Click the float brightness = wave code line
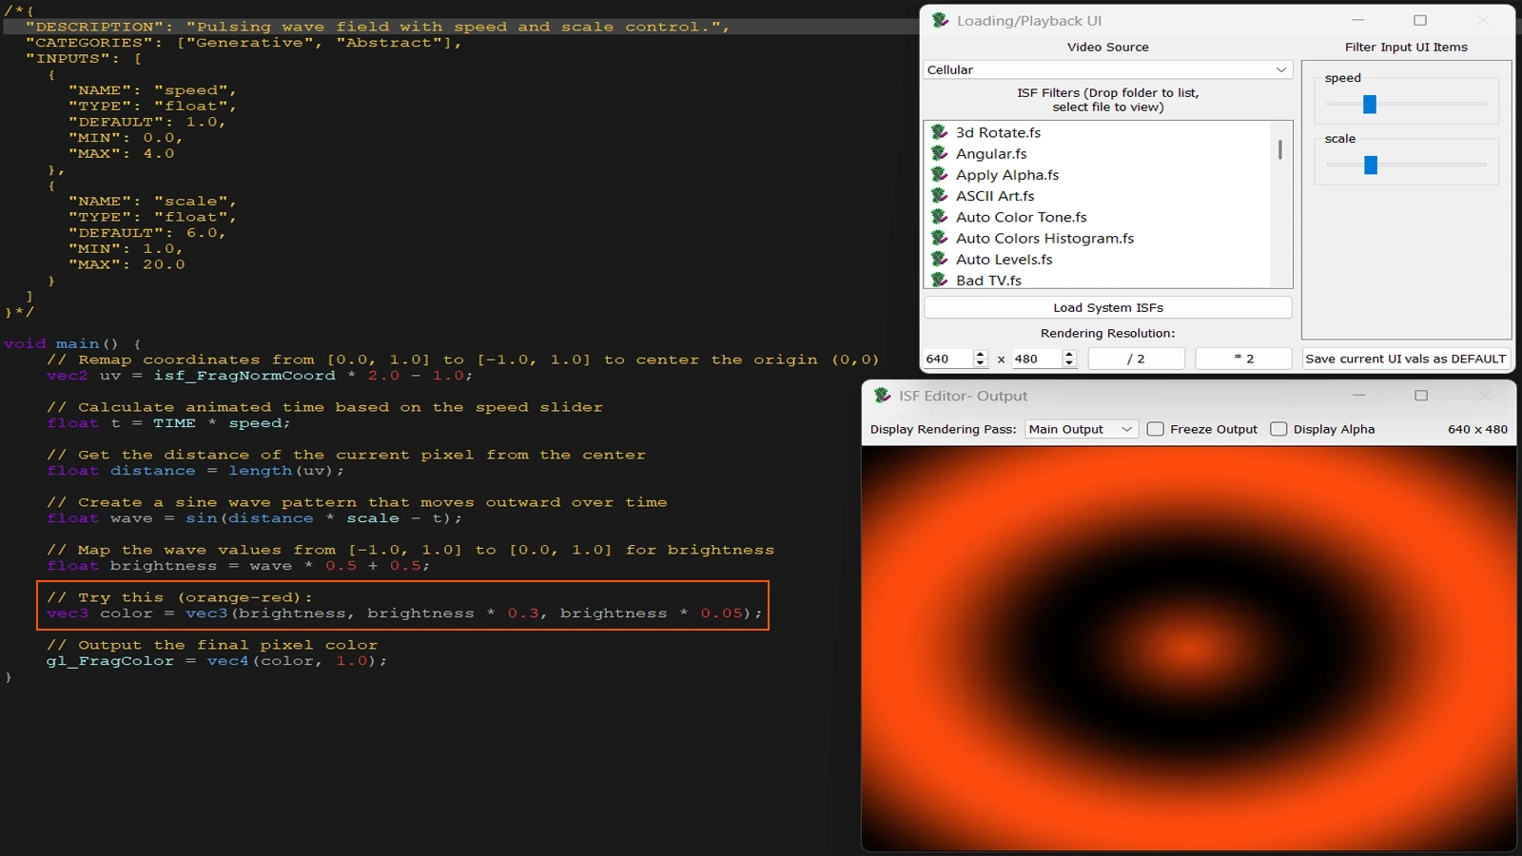Viewport: 1522px width, 856px height. tap(238, 566)
